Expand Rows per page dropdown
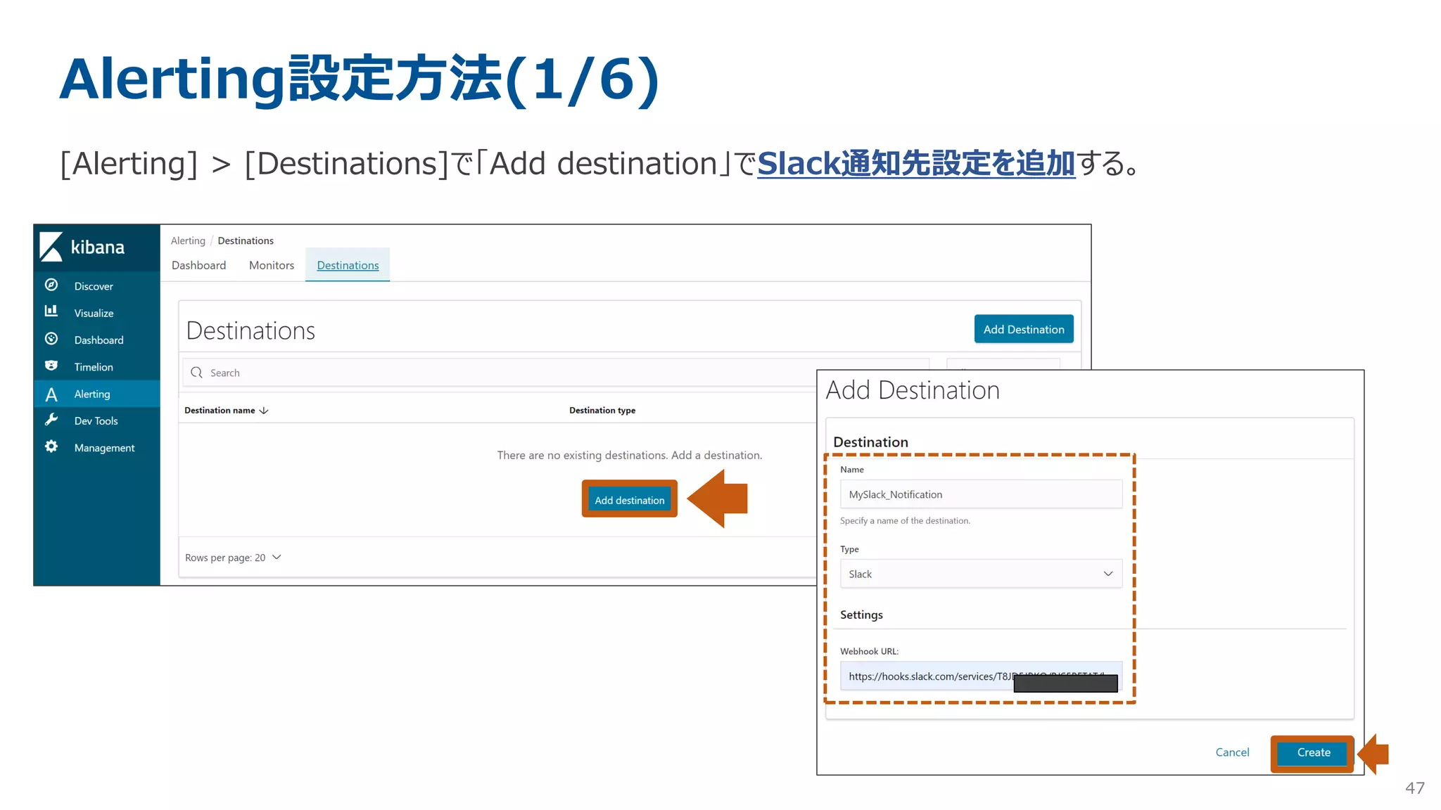This screenshot has height=810, width=1441. (x=233, y=558)
